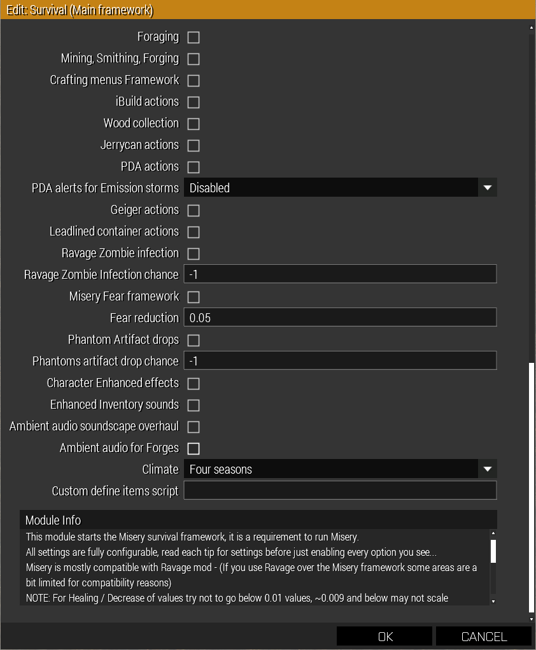Click the OK button
The height and width of the screenshot is (650, 536).
[x=385, y=637]
